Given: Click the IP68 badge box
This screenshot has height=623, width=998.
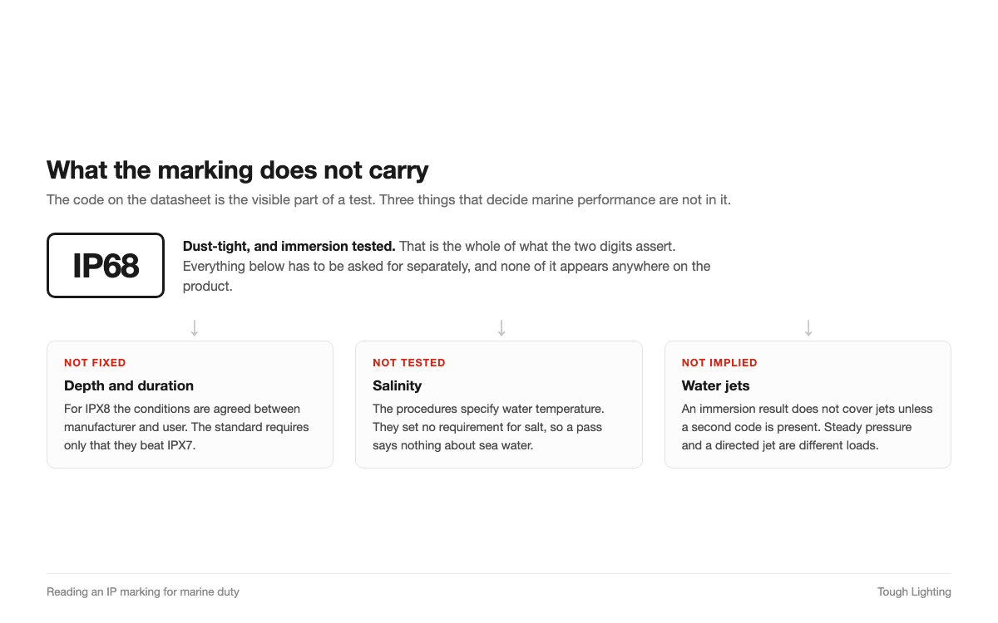Looking at the screenshot, I should (106, 265).
